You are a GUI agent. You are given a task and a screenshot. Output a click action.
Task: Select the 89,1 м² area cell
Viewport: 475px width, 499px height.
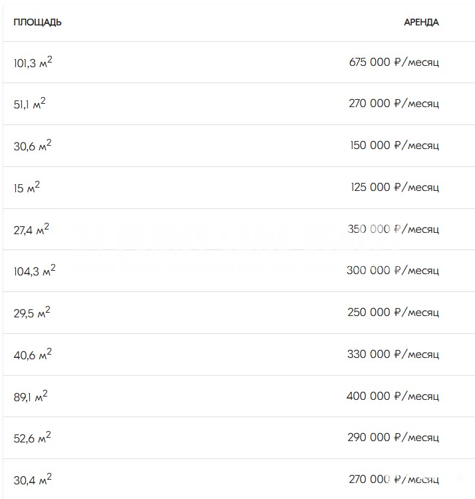tap(31, 397)
